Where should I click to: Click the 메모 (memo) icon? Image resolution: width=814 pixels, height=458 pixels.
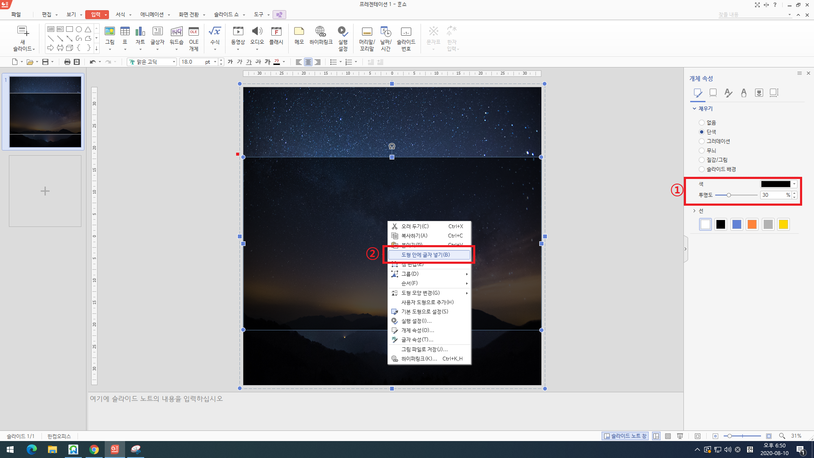[299, 32]
